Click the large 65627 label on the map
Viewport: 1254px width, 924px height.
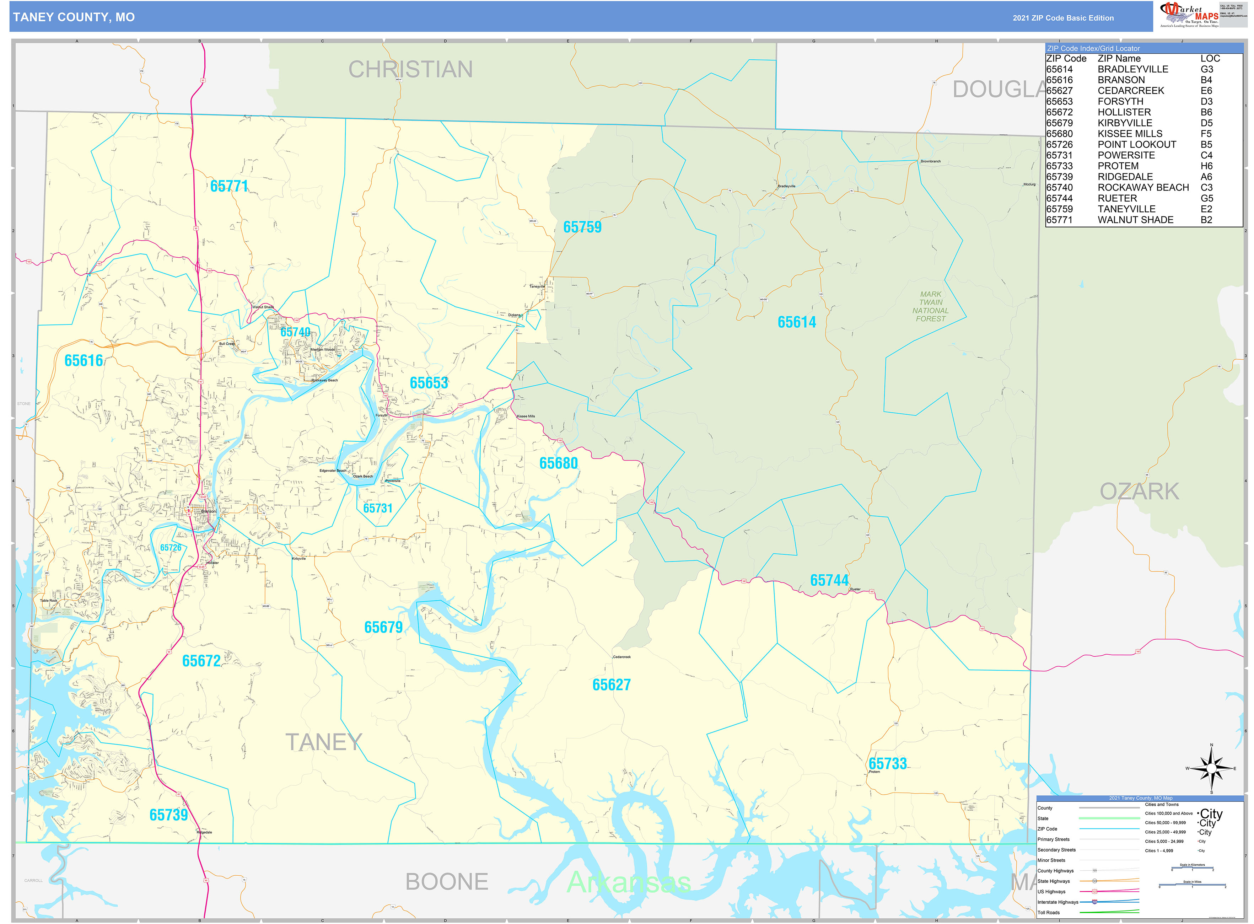coord(611,685)
